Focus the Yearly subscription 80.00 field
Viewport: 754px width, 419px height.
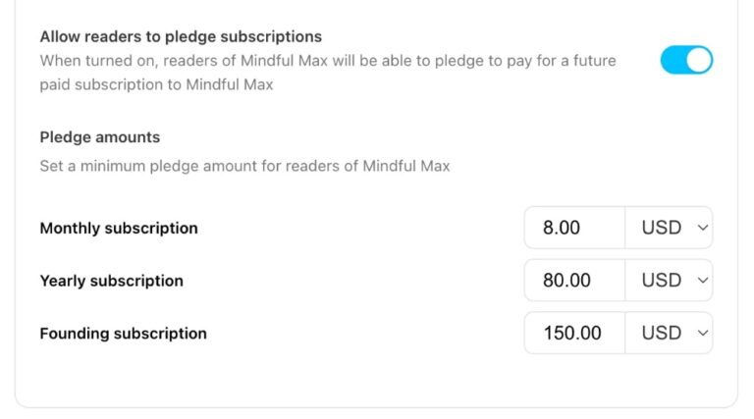pos(574,281)
